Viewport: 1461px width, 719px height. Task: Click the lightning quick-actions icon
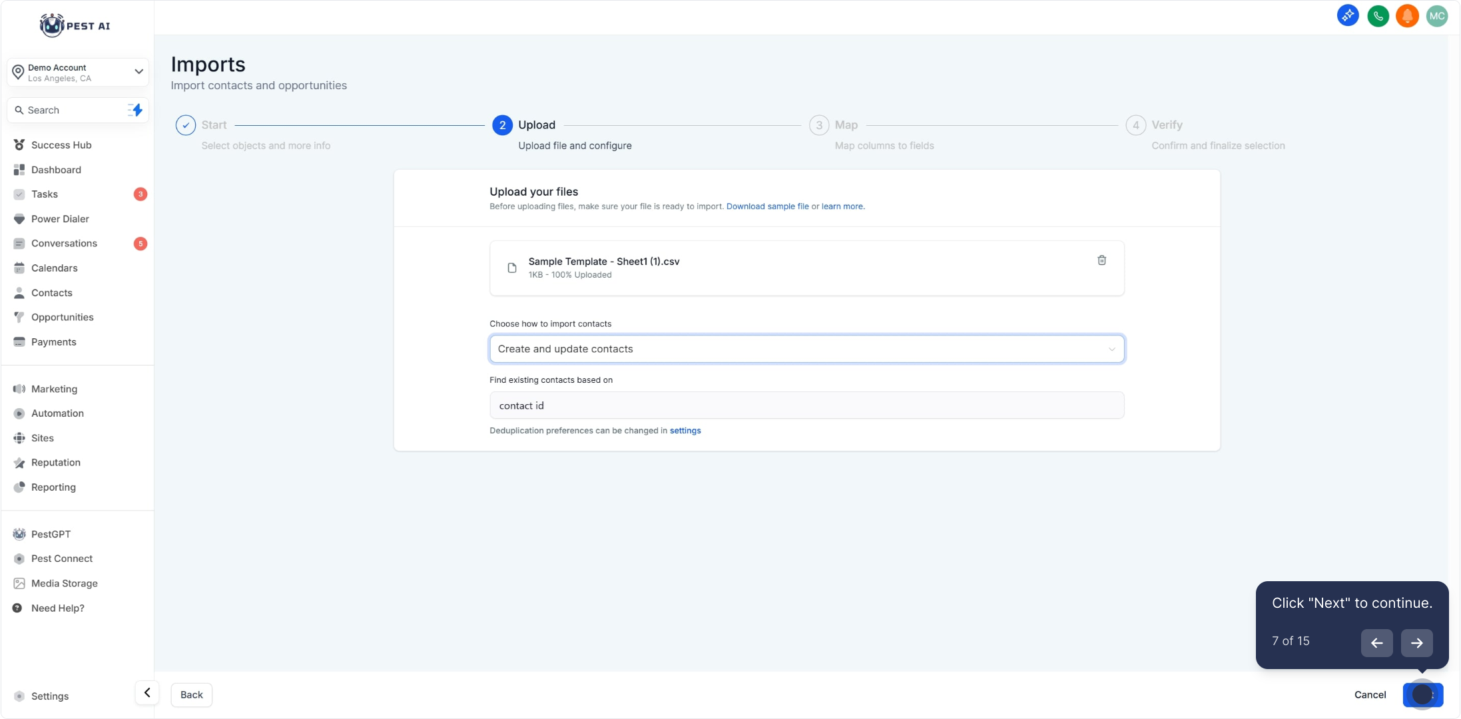(135, 110)
